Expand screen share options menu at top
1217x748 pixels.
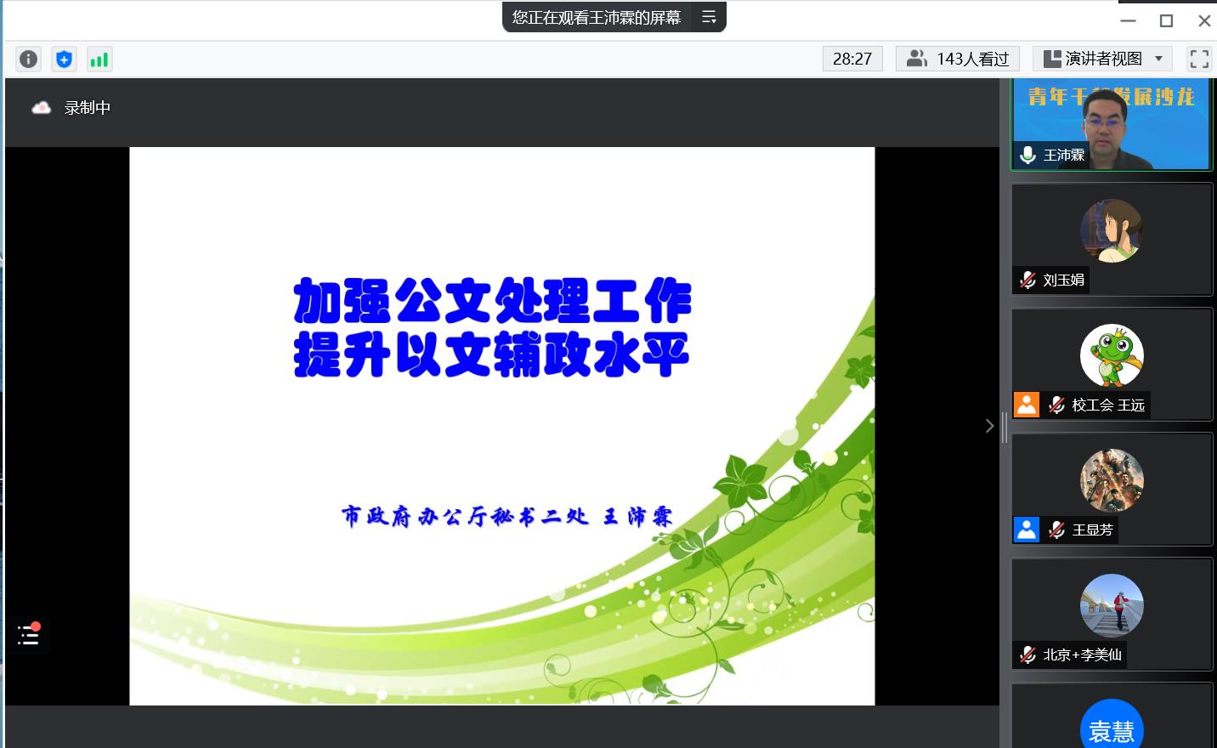[709, 17]
